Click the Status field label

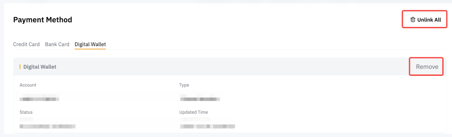click(x=26, y=112)
